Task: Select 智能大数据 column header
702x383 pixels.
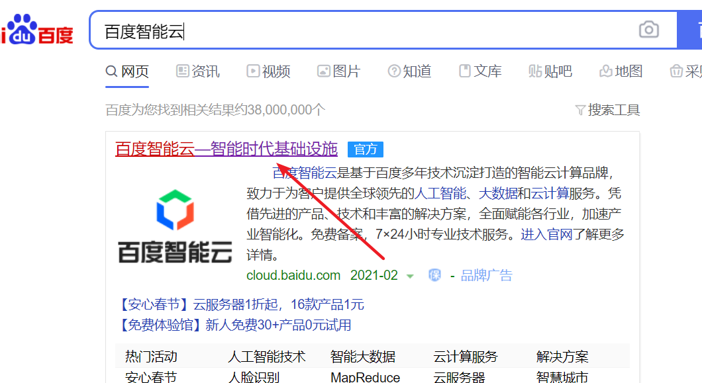Action: [363, 357]
